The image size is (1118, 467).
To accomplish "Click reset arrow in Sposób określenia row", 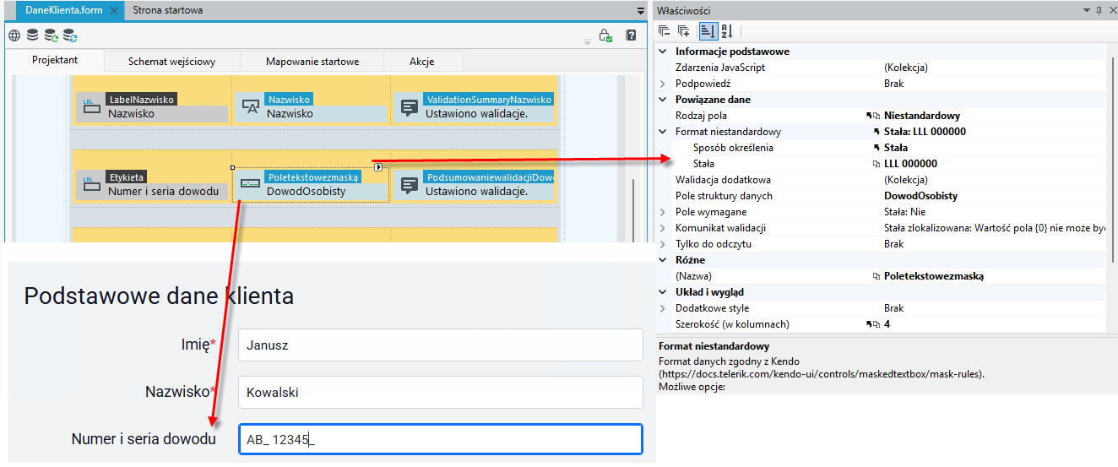I will [x=876, y=148].
